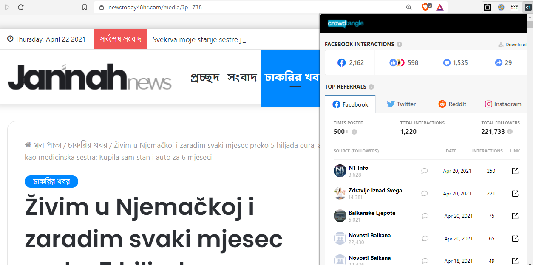The height and width of the screenshot is (265, 533).
Task: Click the Thursday, April 22 2021 date
Action: pyautogui.click(x=46, y=39)
